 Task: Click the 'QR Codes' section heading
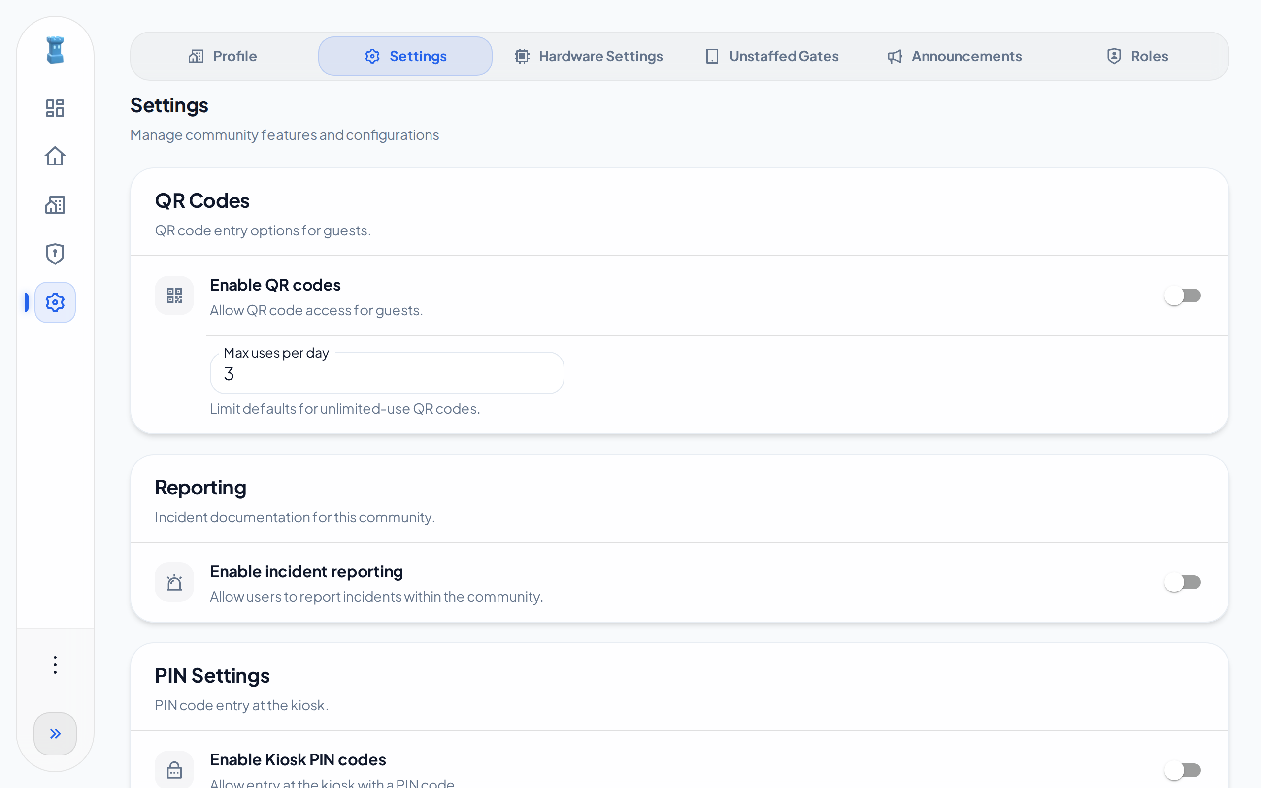tap(202, 201)
